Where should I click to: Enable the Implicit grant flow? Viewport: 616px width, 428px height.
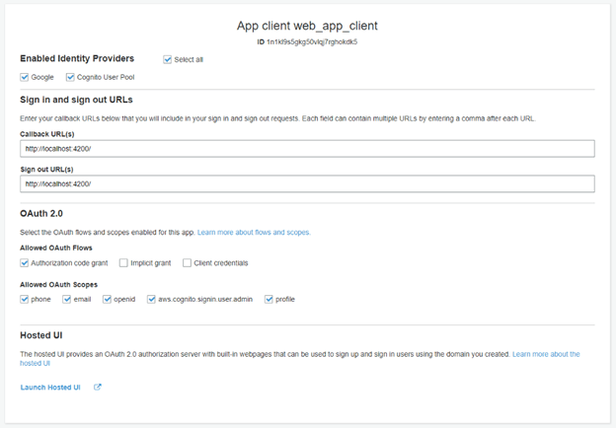pos(123,263)
